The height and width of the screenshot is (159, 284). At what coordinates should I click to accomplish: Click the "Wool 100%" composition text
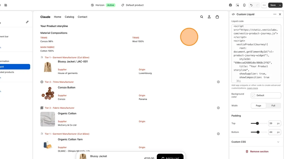tap(138, 41)
